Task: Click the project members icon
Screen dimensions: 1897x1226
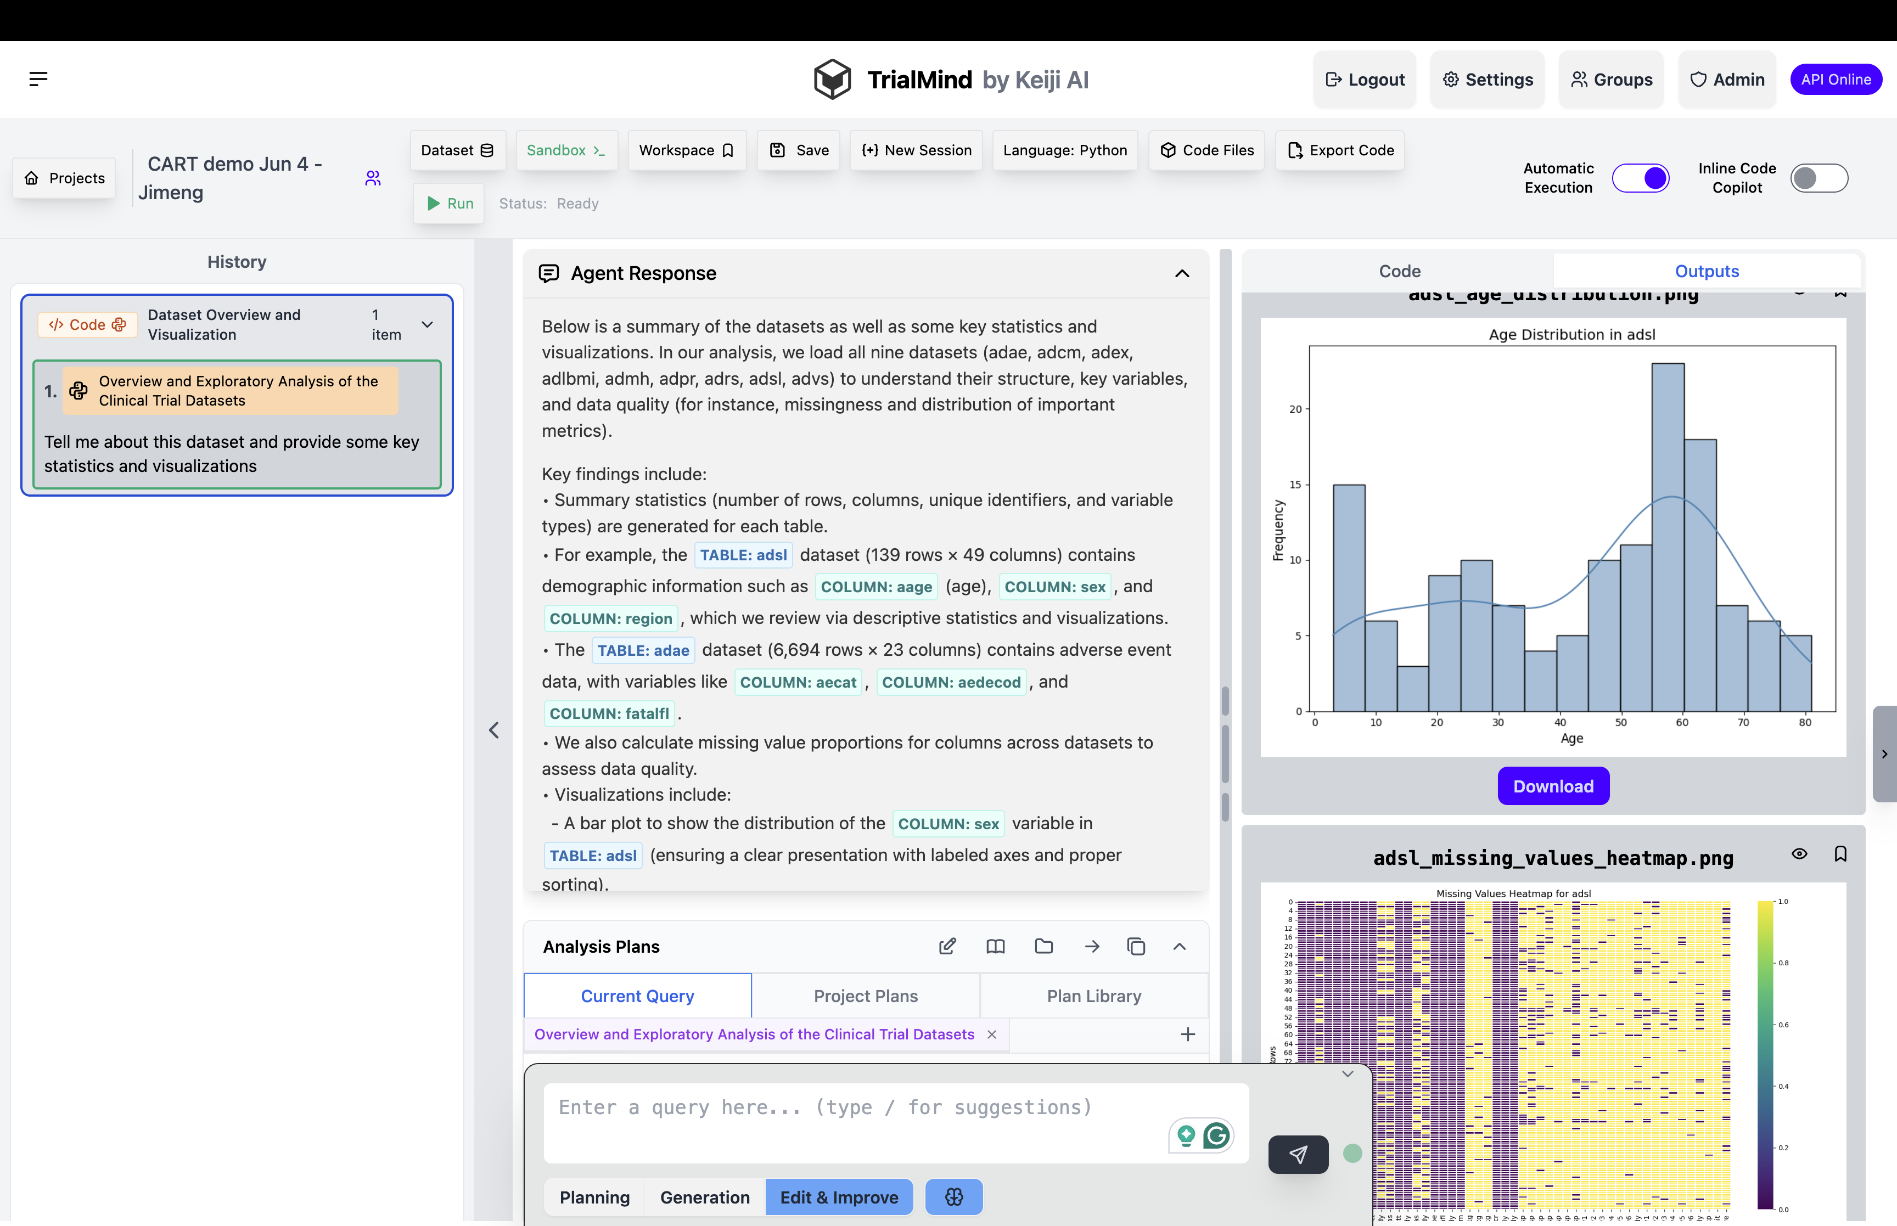Action: pos(373,177)
